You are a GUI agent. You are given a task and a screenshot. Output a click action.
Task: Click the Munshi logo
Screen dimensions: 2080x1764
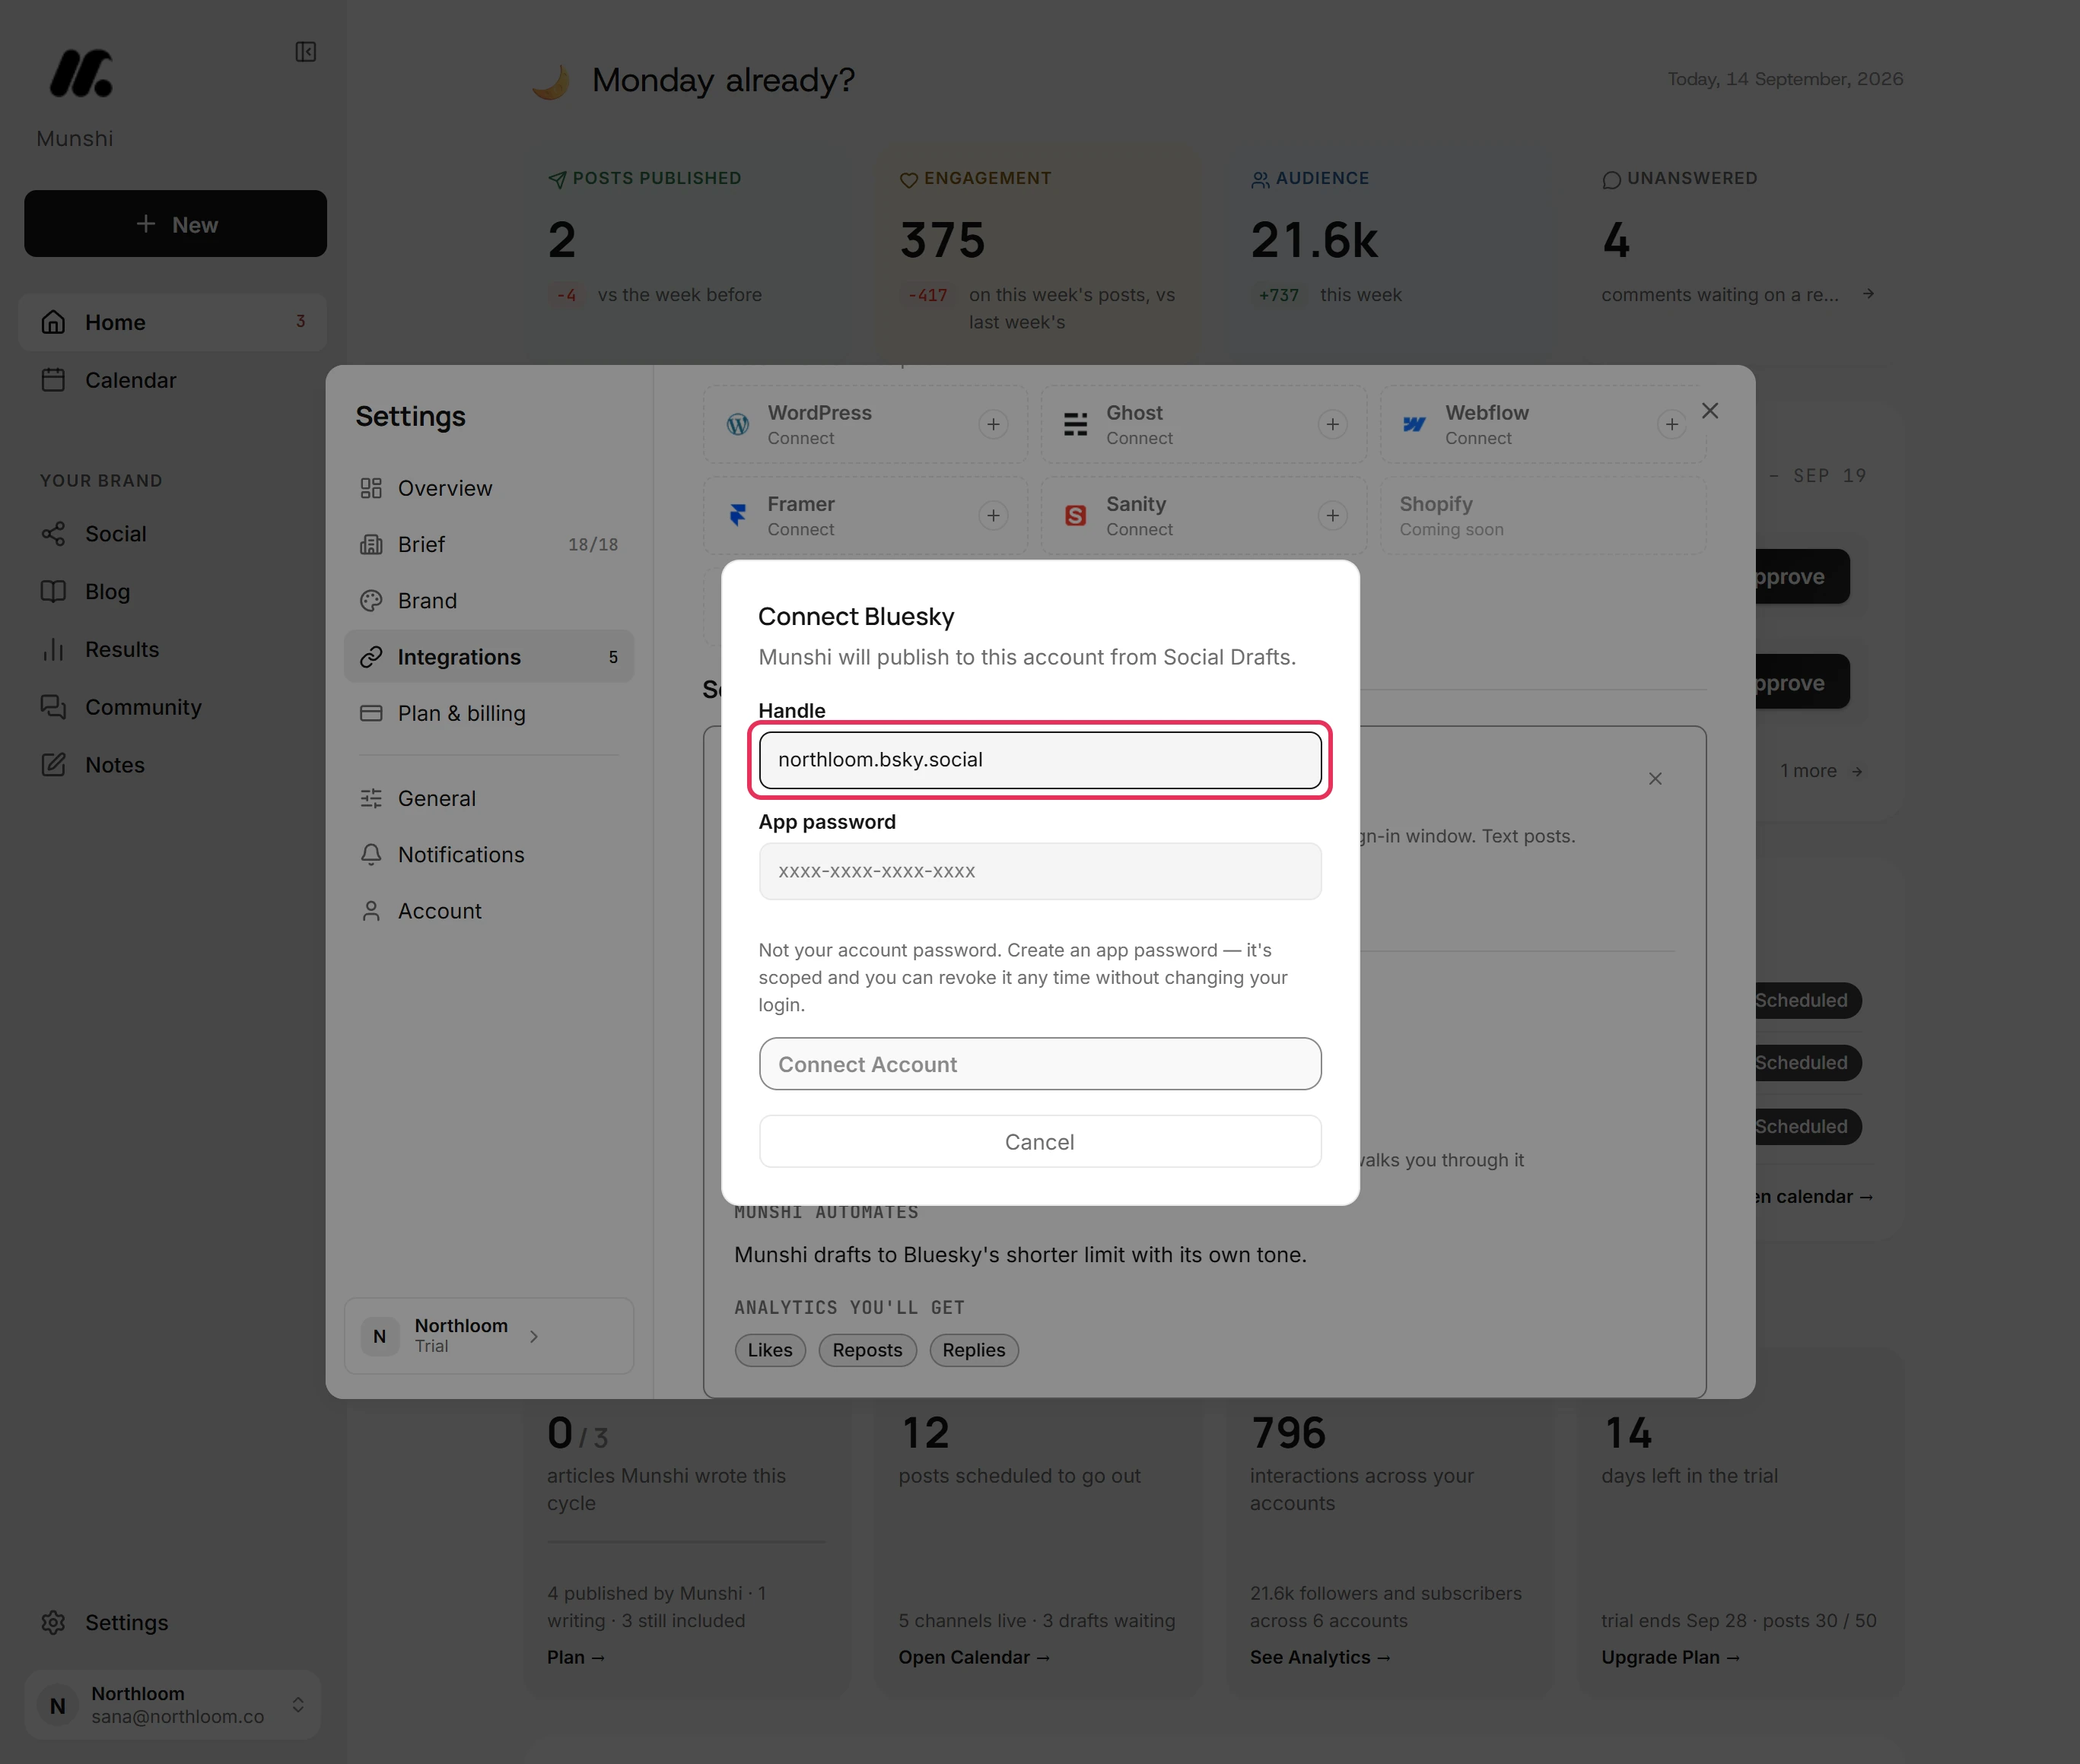pos(81,73)
